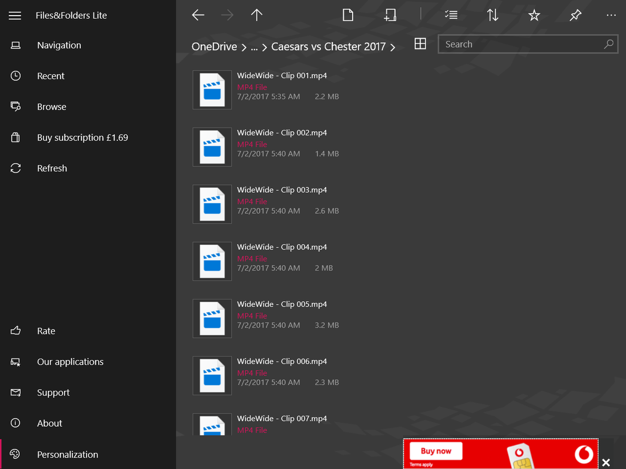Refresh the file listing
The height and width of the screenshot is (469, 626).
click(52, 168)
